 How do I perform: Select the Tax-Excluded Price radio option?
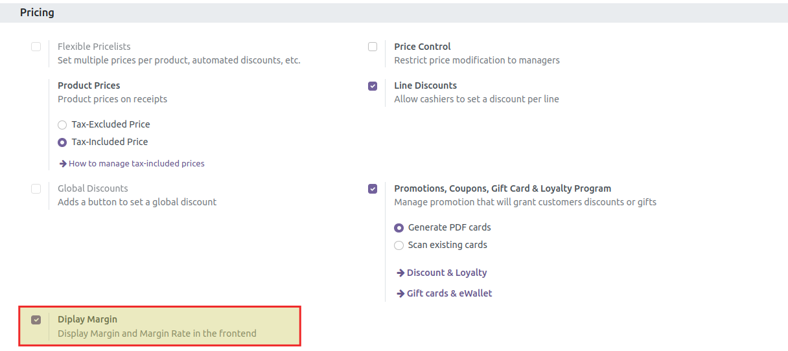click(62, 125)
